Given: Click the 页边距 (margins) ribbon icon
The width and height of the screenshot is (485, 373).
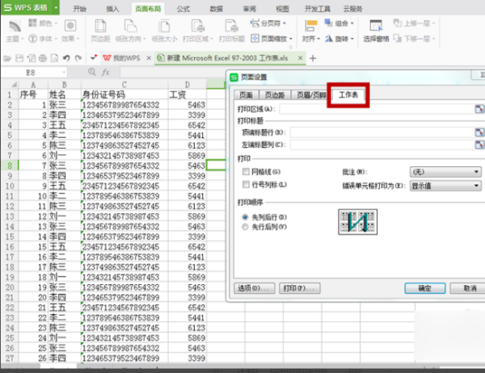Looking at the screenshot, I should click(x=100, y=32).
